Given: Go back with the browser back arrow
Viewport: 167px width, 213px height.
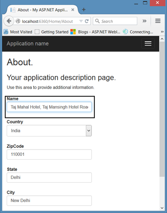Looking at the screenshot, I should [9, 21].
